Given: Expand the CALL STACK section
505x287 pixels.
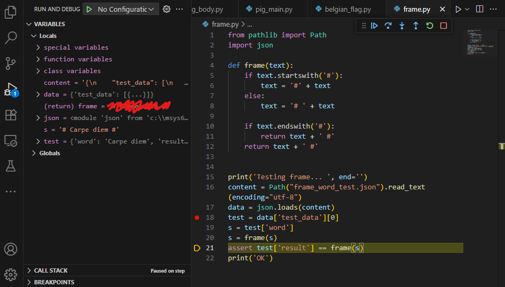Looking at the screenshot, I should [29, 270].
